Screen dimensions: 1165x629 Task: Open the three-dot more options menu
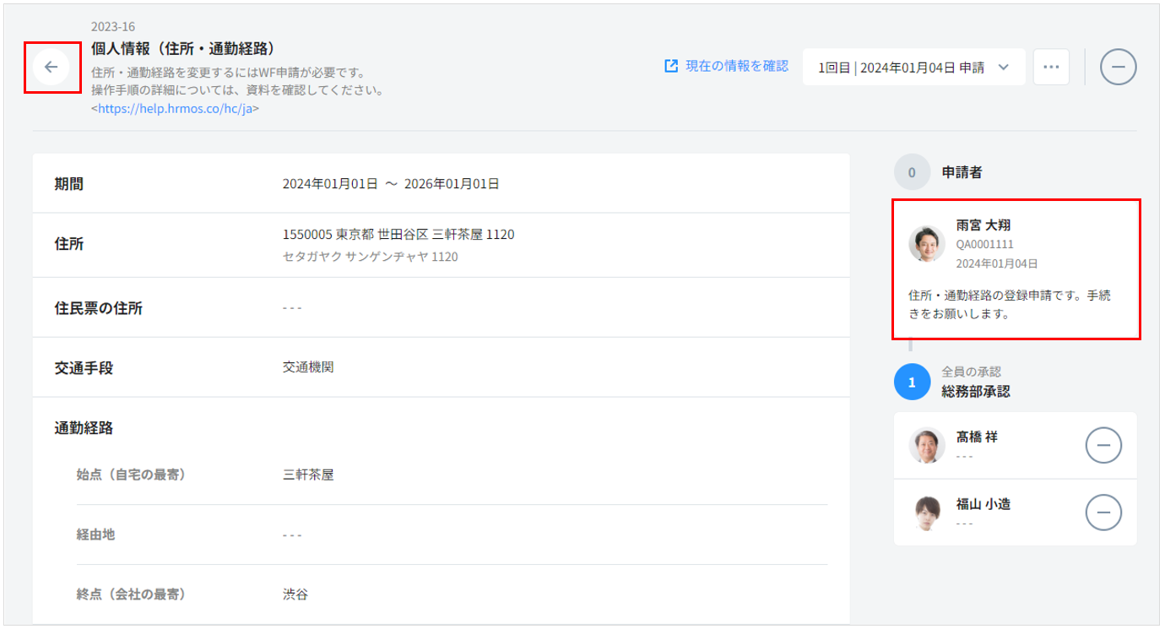pyautogui.click(x=1051, y=67)
